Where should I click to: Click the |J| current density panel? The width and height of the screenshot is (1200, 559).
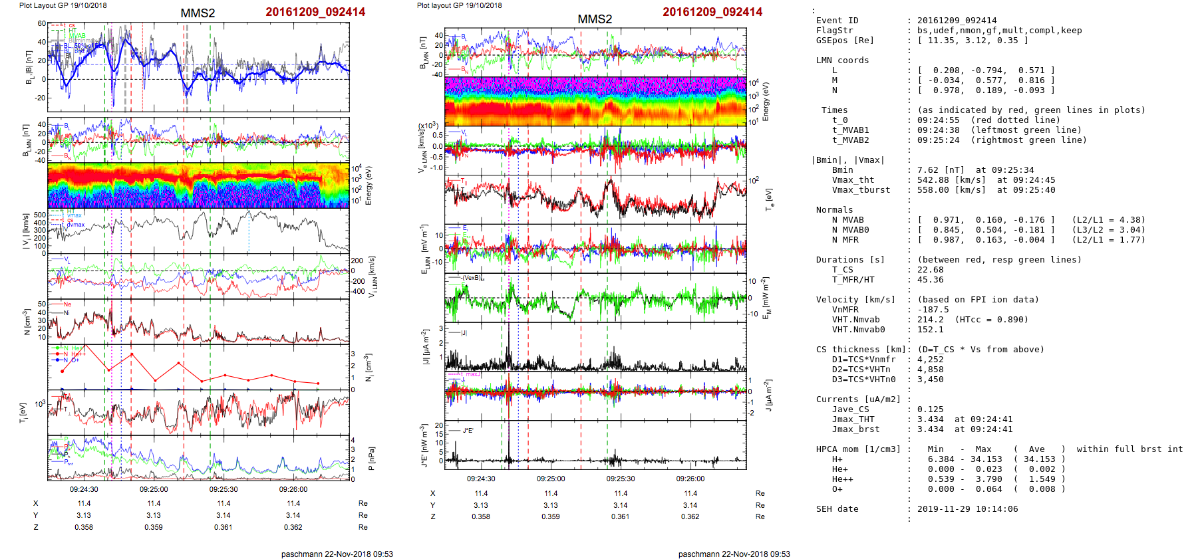[x=595, y=347]
